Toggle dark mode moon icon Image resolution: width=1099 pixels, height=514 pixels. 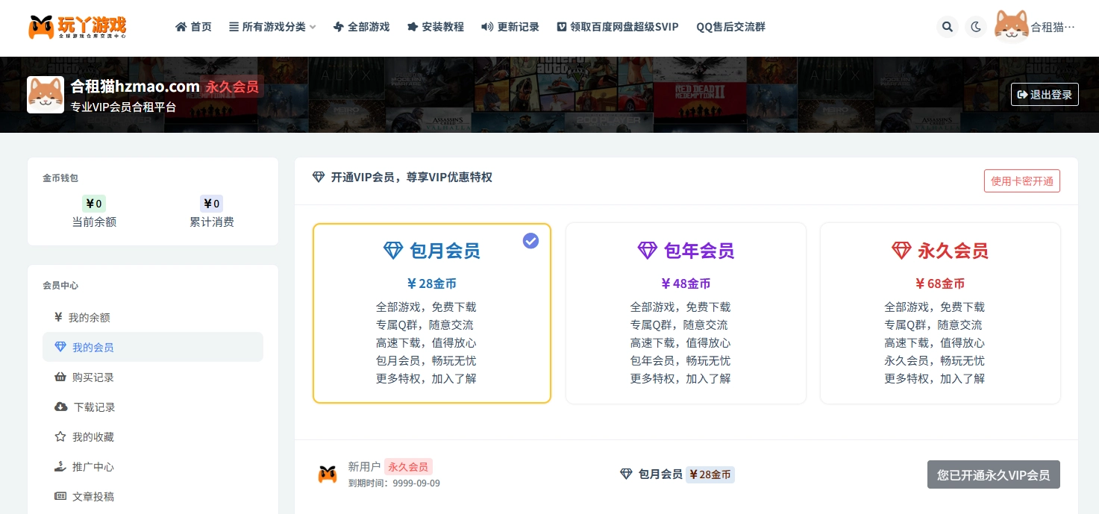(x=975, y=27)
